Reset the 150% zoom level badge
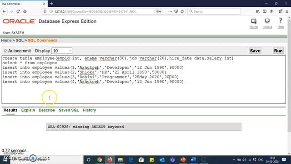The height and width of the screenshot is (164, 291). coord(158,11)
